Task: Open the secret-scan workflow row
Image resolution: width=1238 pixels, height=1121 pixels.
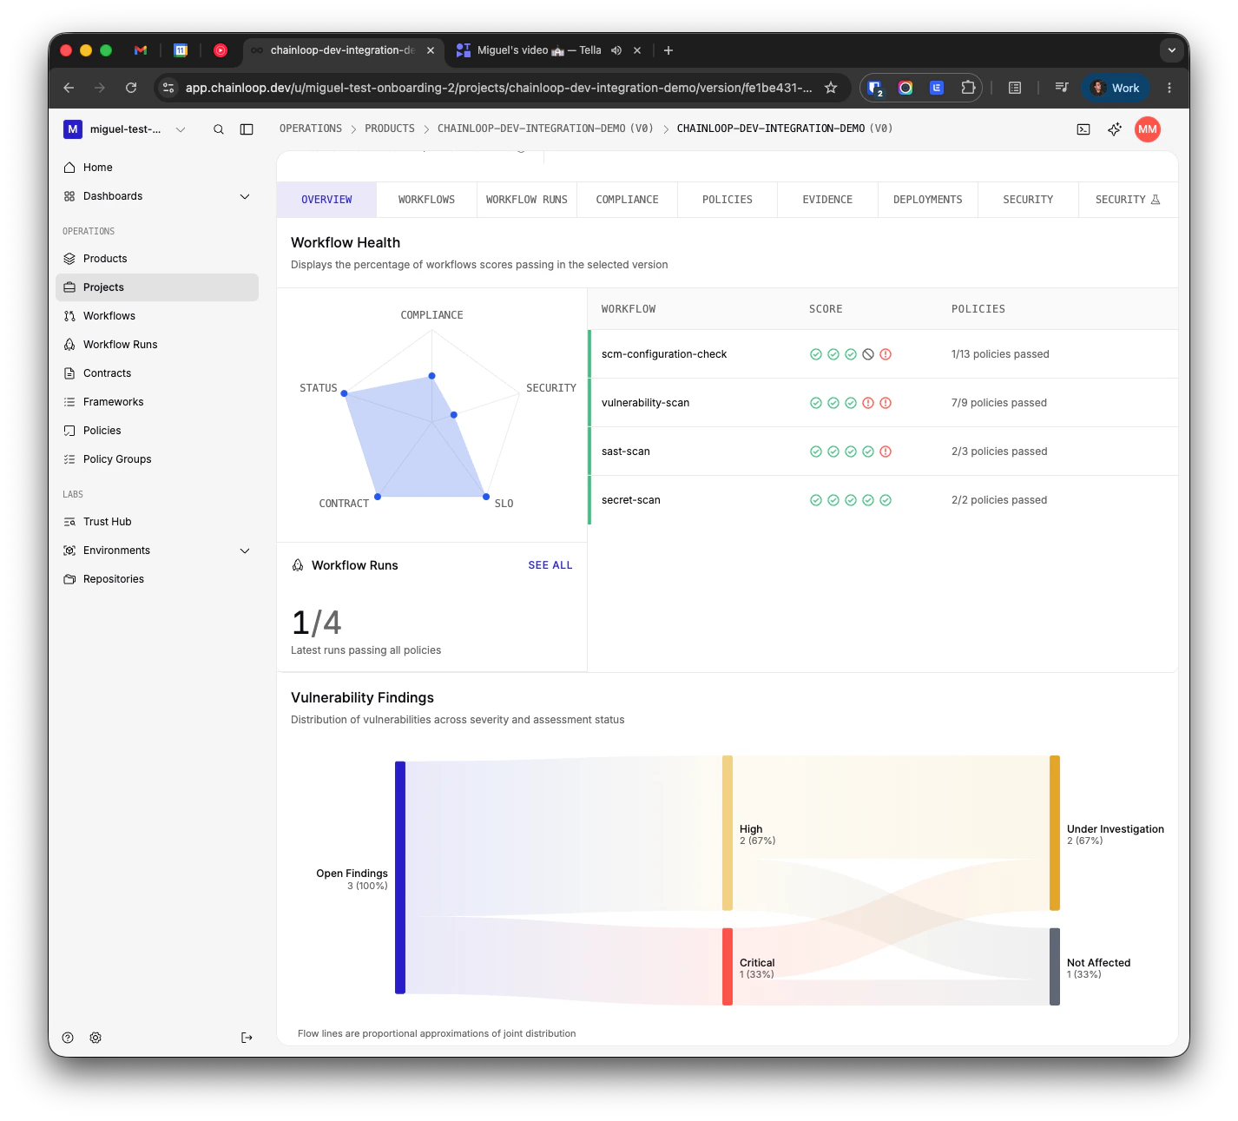Action: click(883, 500)
